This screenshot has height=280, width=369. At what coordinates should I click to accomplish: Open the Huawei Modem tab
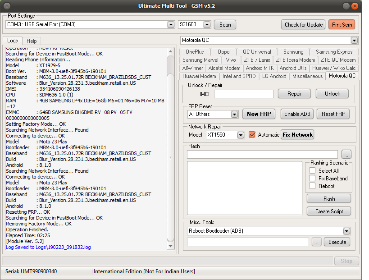(199, 76)
